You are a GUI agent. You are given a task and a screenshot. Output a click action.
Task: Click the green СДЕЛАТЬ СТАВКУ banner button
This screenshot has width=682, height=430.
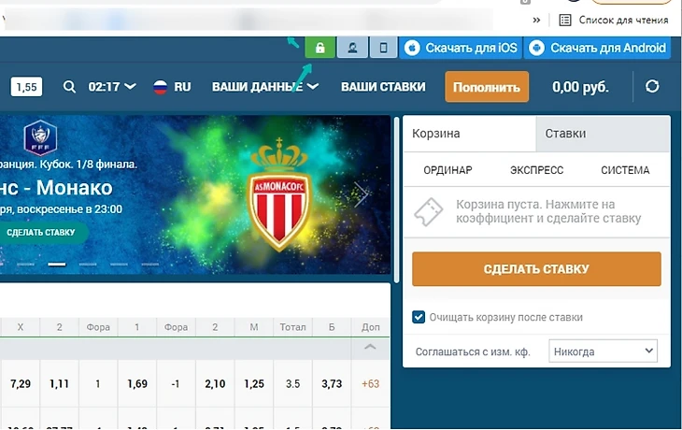(41, 233)
